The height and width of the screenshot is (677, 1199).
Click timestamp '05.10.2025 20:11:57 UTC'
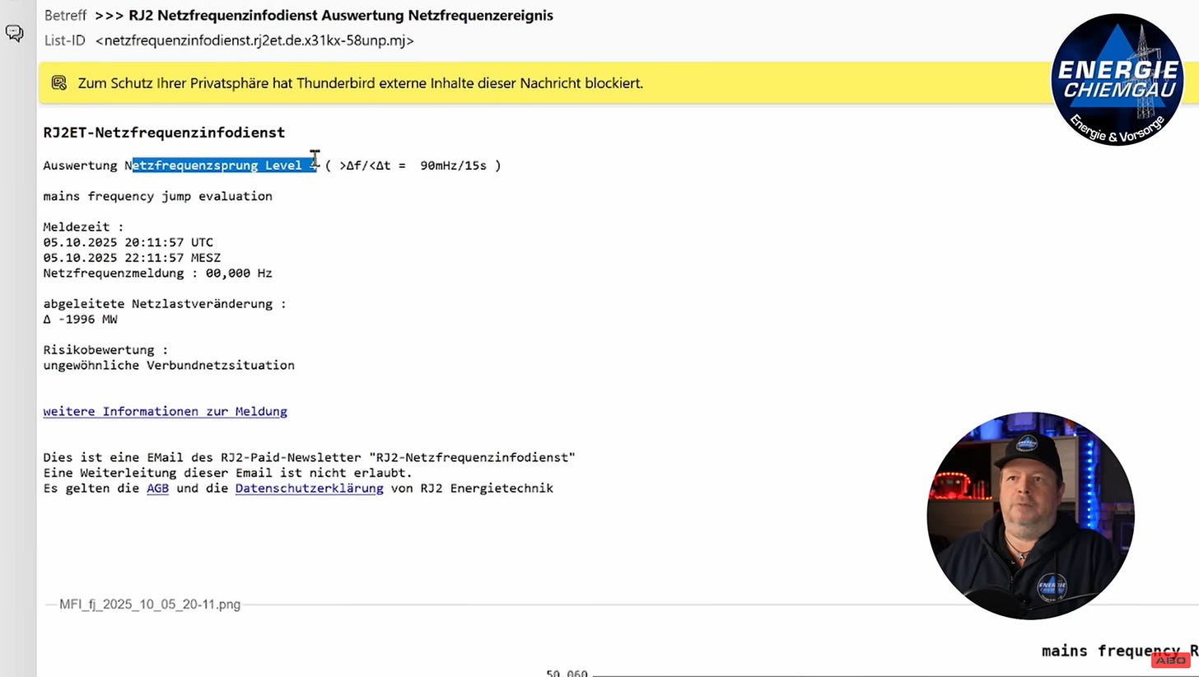click(128, 242)
